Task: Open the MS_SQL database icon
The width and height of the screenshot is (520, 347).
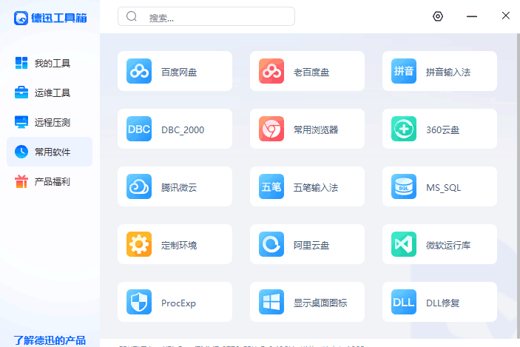Action: [404, 187]
